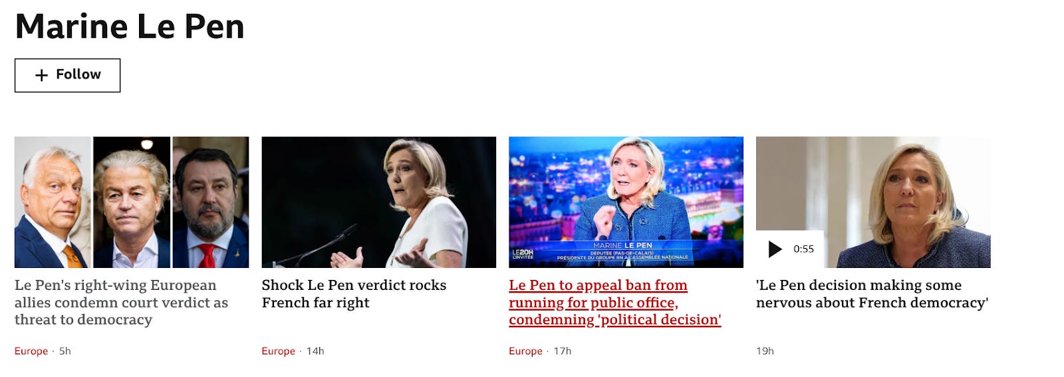Click the 19h timestamp under video story
The image size is (1064, 377).
click(765, 351)
